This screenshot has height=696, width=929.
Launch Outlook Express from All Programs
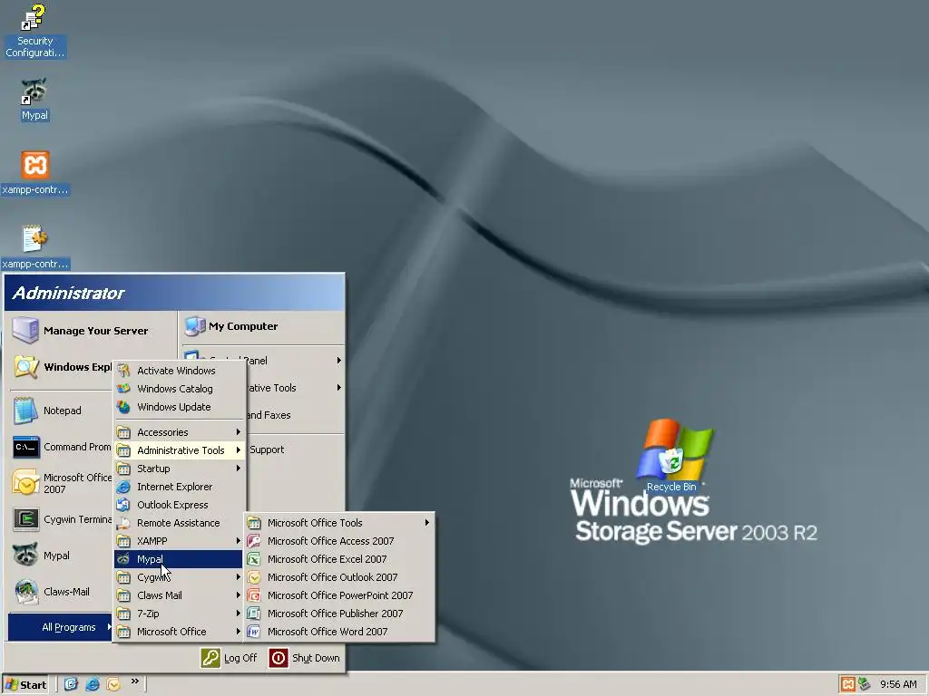tap(179, 505)
